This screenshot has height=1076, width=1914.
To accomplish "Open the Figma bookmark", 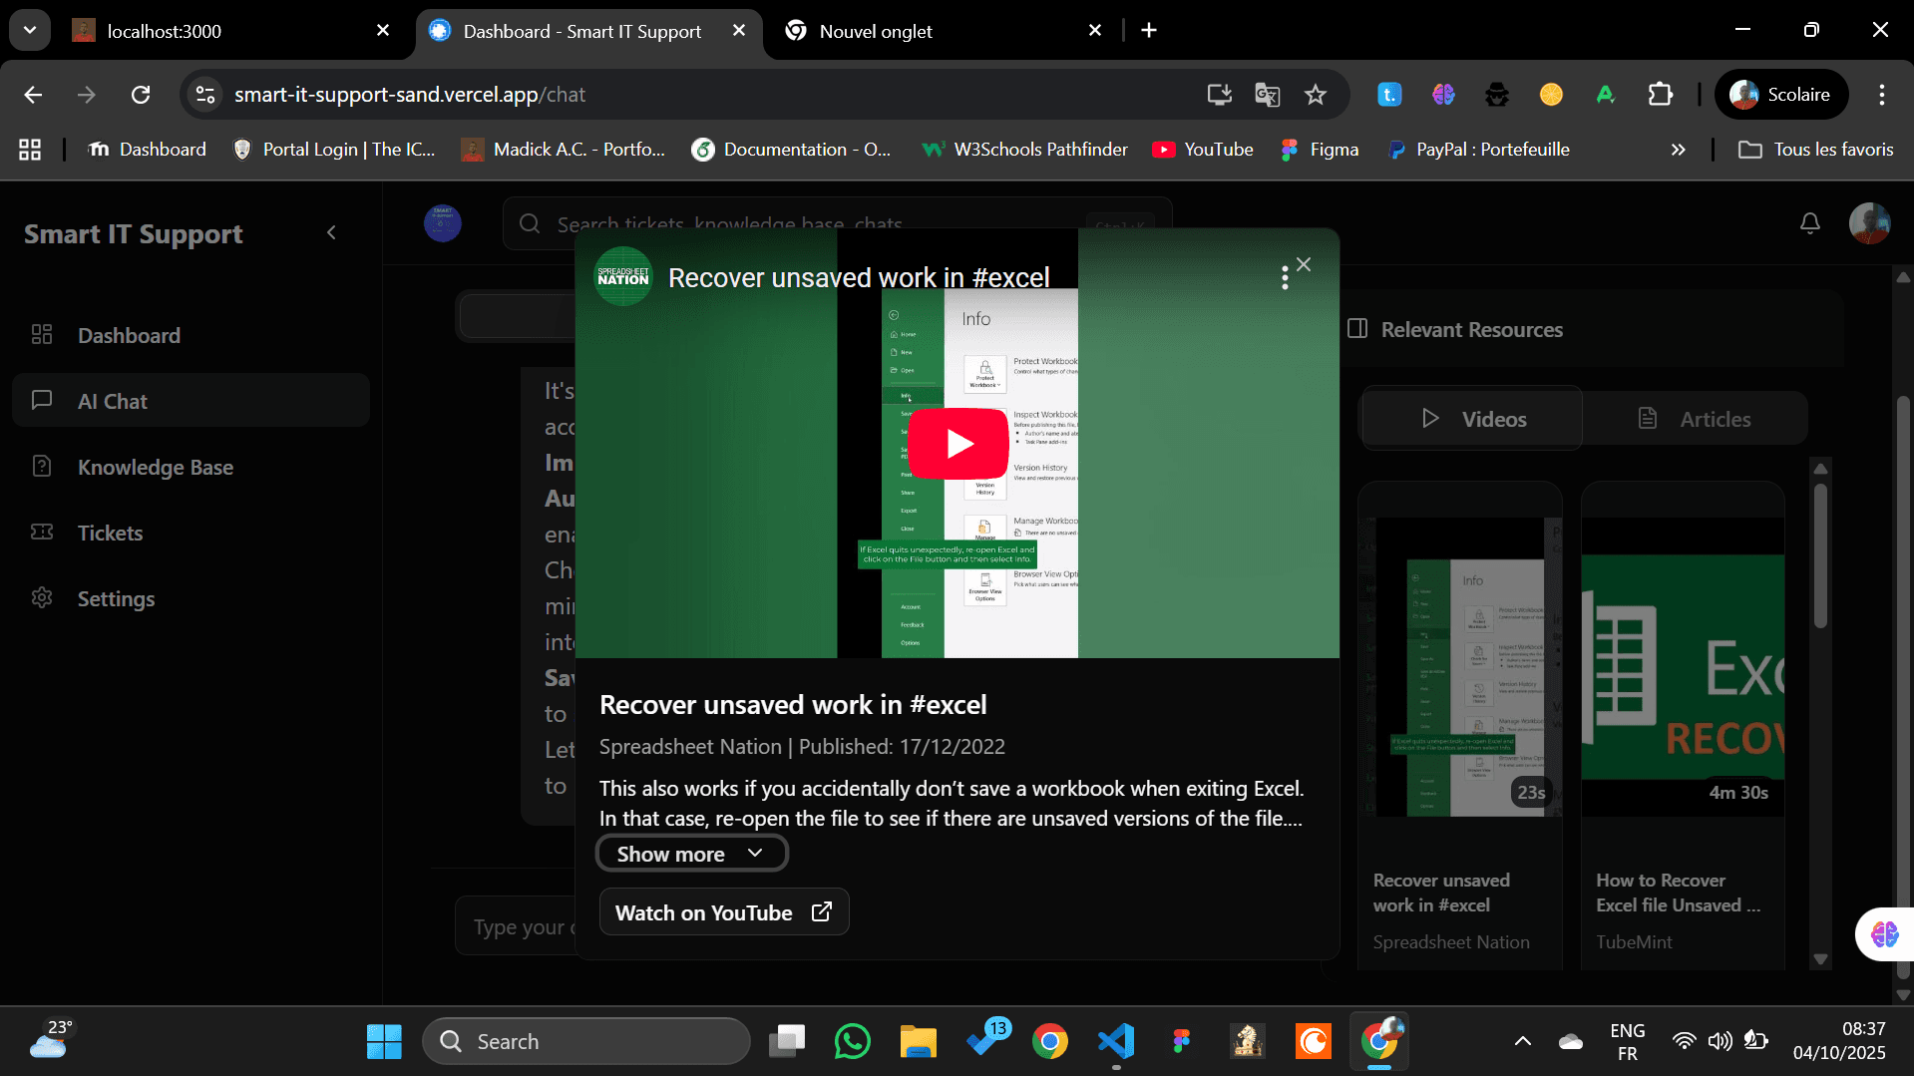I will [x=1320, y=150].
